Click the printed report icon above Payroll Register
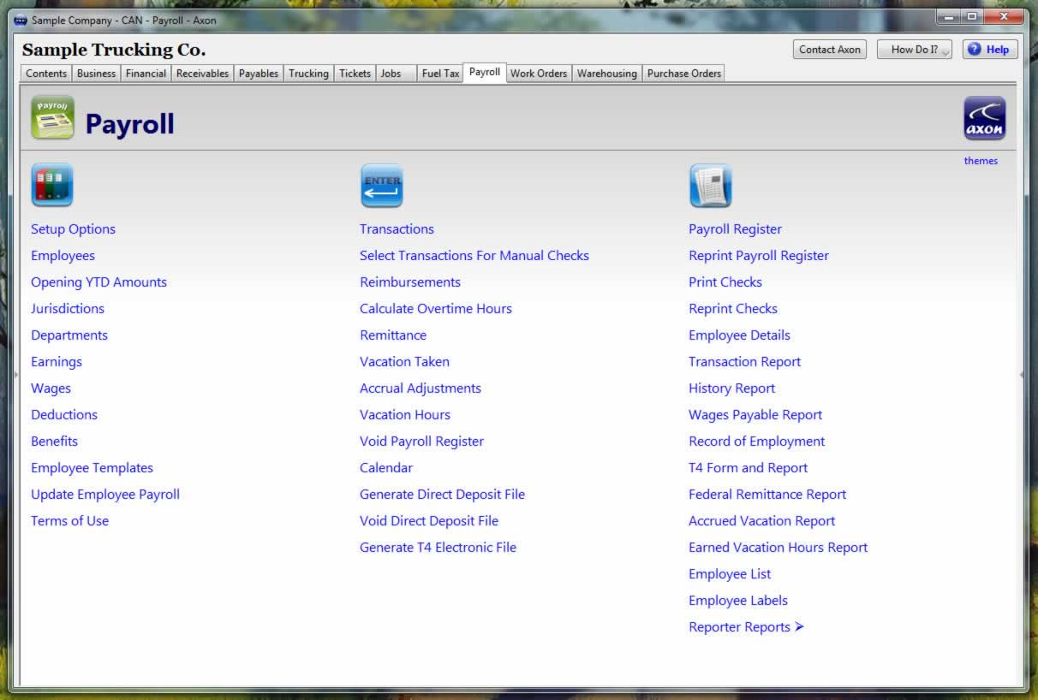 click(x=711, y=186)
